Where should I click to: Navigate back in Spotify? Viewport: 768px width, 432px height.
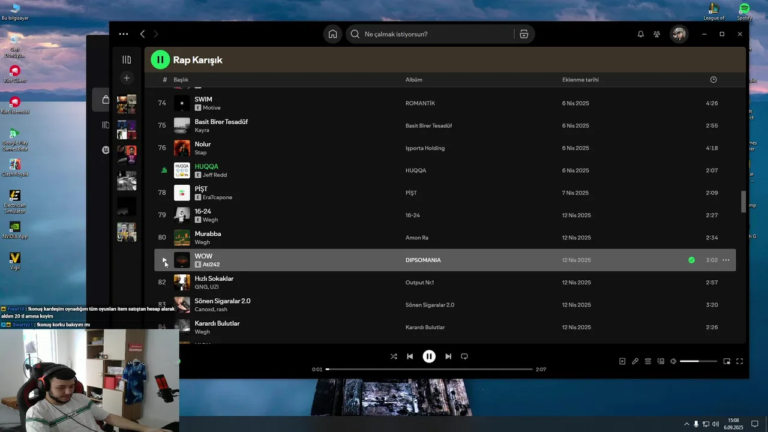pos(142,34)
